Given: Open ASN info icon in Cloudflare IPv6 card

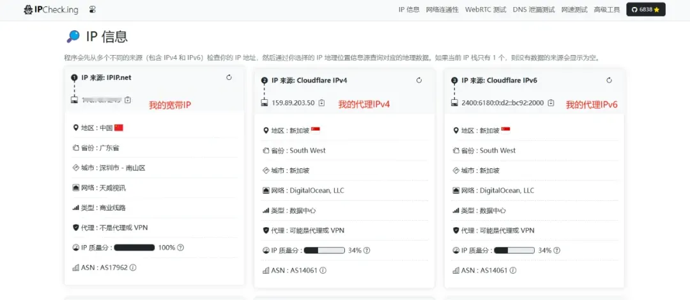Looking at the screenshot, I should [x=512, y=270].
